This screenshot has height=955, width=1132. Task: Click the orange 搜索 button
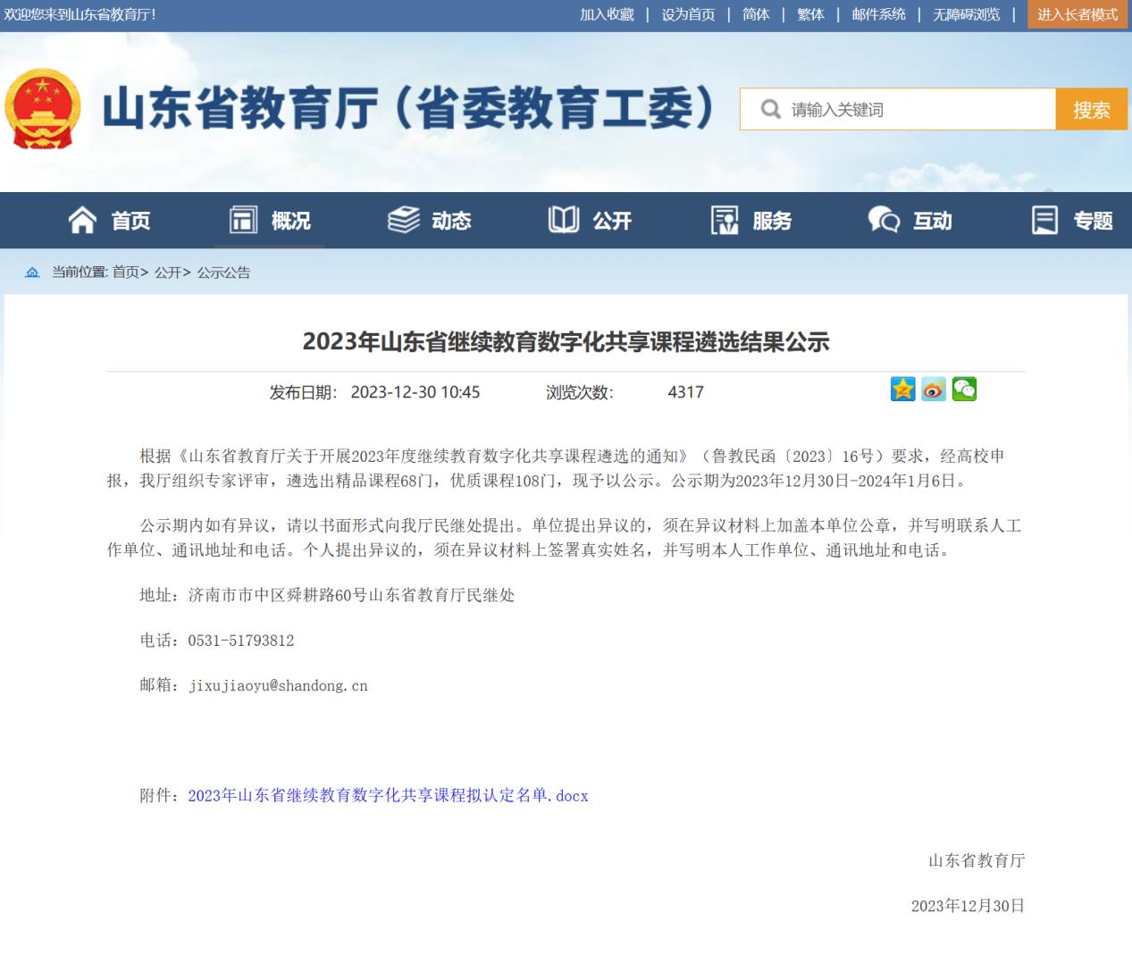[1092, 109]
